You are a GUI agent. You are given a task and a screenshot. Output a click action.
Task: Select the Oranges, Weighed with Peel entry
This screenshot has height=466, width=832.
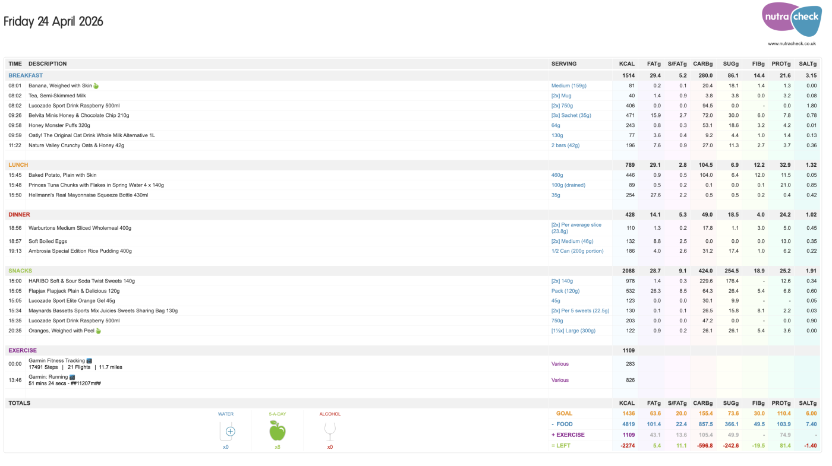61,331
